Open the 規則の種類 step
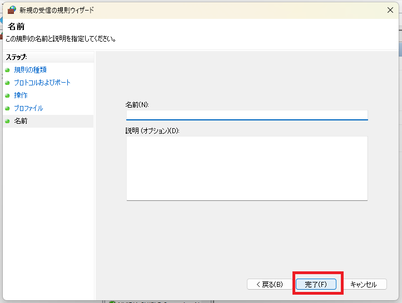The width and height of the screenshot is (402, 303). pyautogui.click(x=30, y=70)
